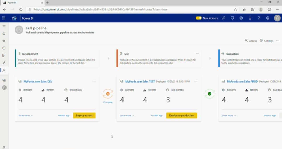Click TEST card Dashboards count 3

coord(168,100)
